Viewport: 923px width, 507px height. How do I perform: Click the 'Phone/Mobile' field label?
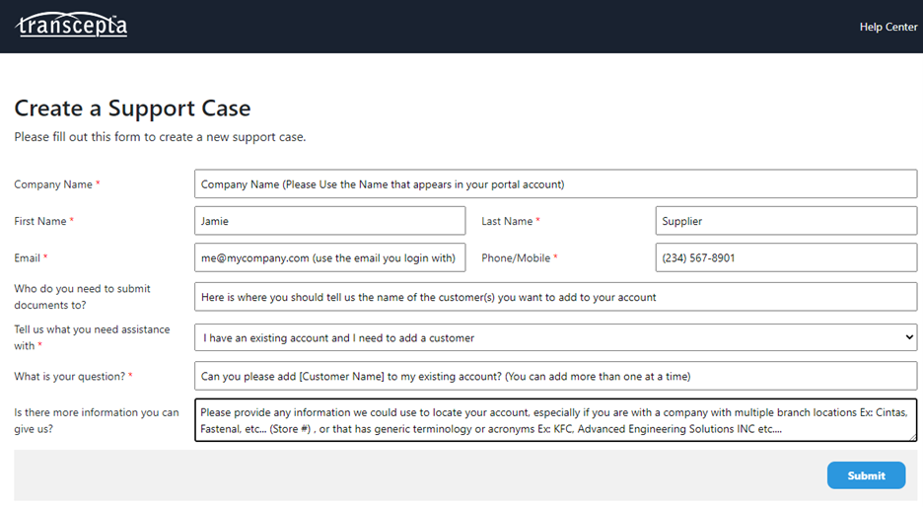(516, 257)
